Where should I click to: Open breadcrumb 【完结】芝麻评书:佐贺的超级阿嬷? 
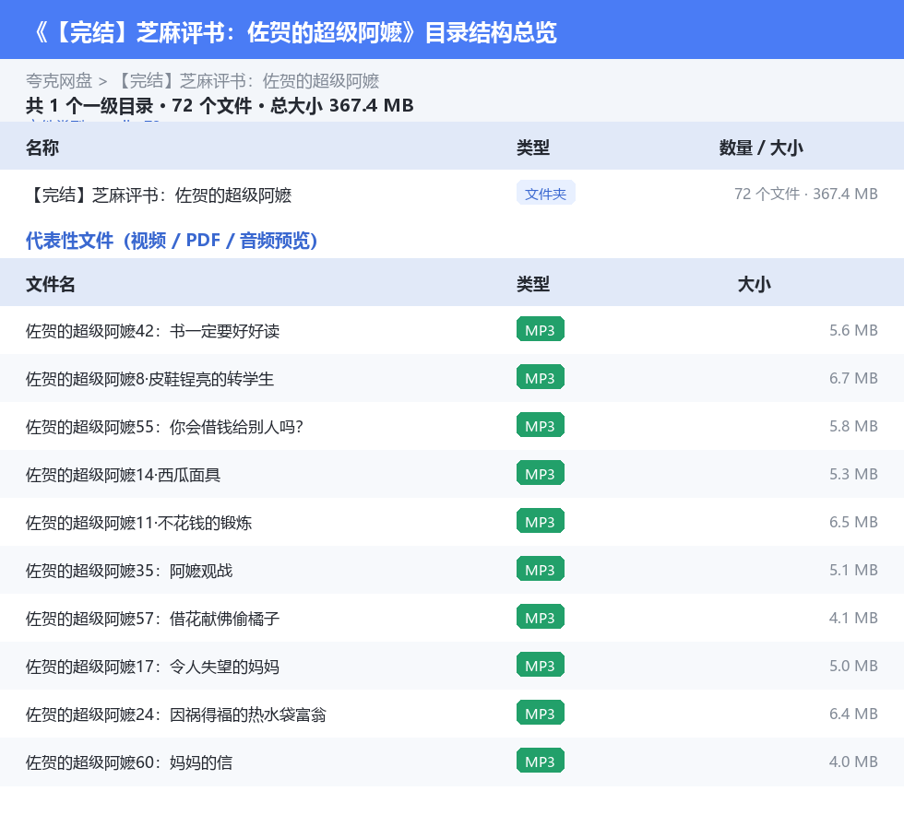point(247,81)
